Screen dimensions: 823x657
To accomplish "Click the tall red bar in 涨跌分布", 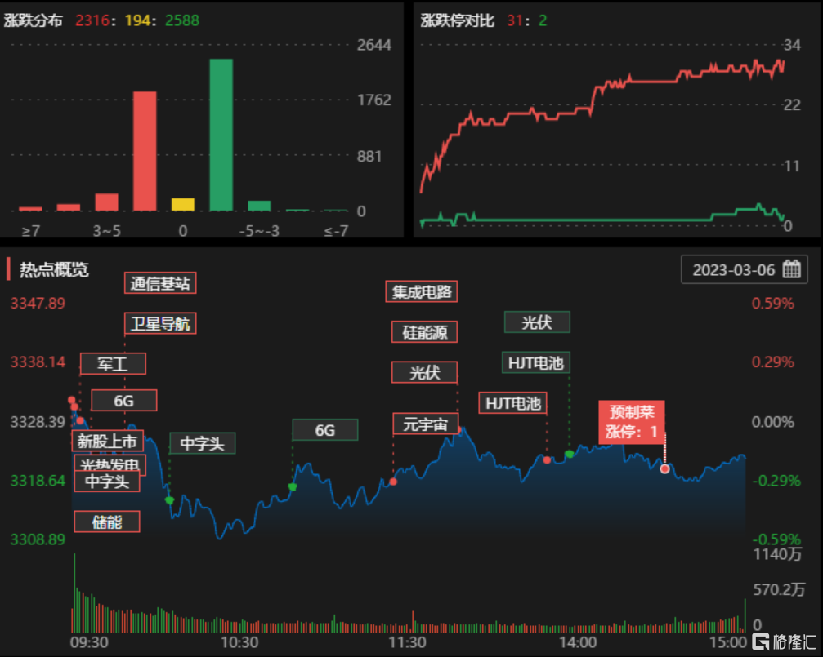I will tap(145, 151).
